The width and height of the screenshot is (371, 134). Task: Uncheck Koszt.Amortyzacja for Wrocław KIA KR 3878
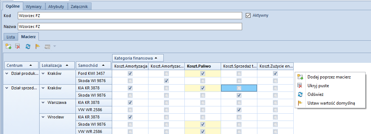130,117
